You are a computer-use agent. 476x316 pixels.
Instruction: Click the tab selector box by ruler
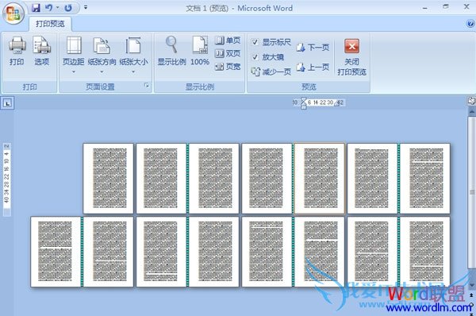7,103
